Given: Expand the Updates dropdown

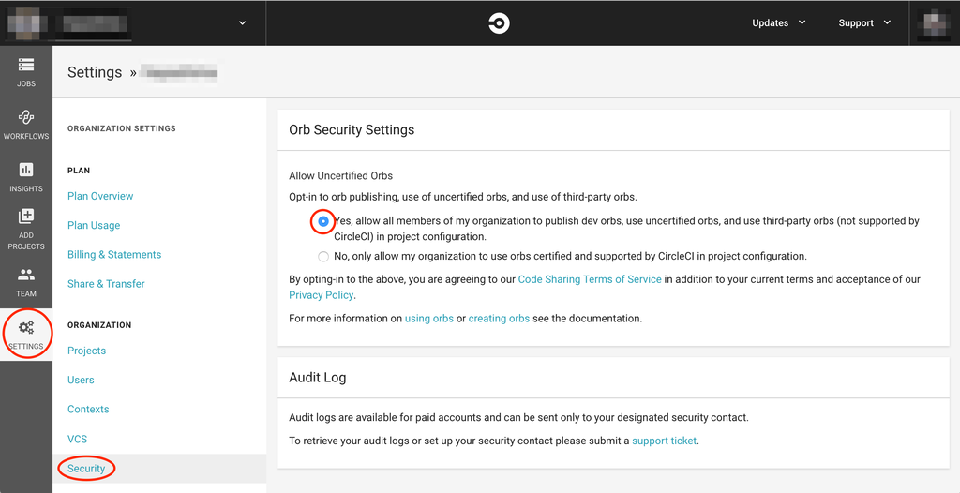Looking at the screenshot, I should coord(778,23).
